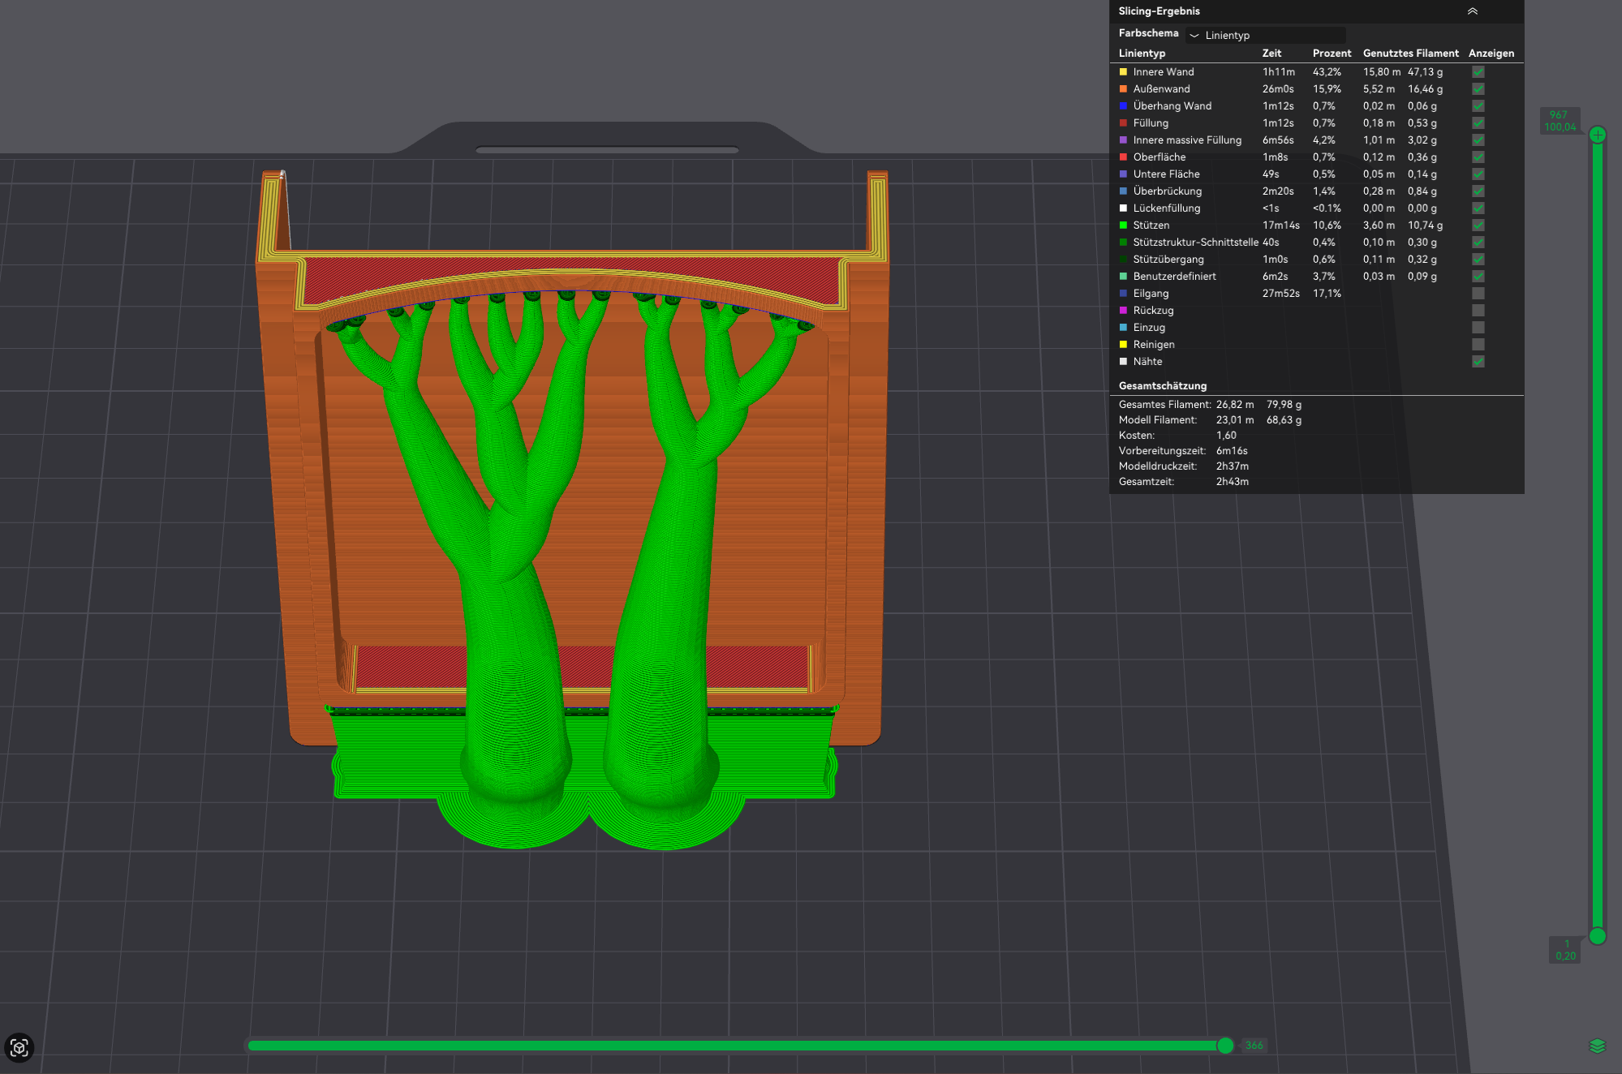
Task: Select the Füllung line type row
Action: (x=1315, y=123)
